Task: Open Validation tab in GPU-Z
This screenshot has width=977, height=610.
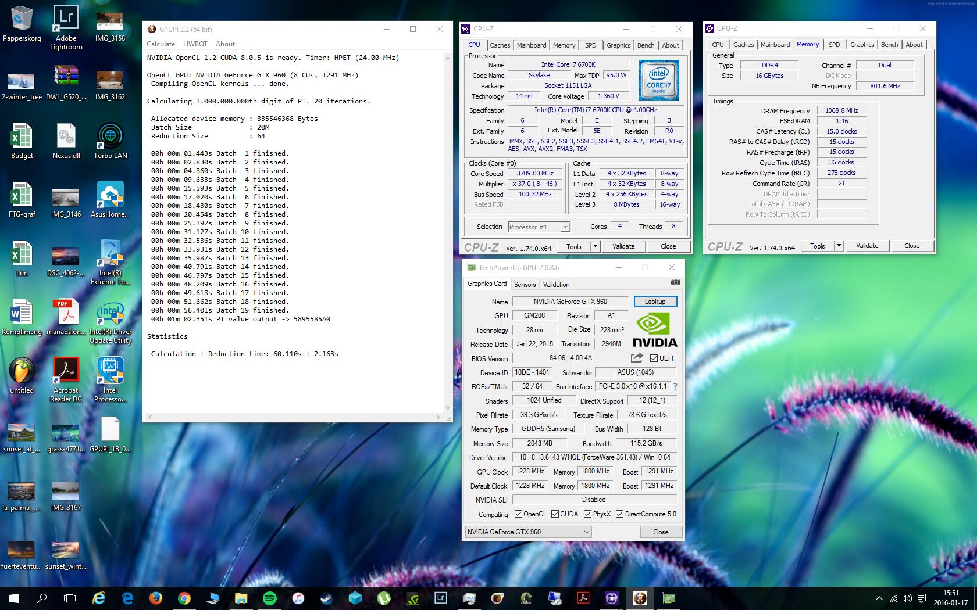Action: 556,285
